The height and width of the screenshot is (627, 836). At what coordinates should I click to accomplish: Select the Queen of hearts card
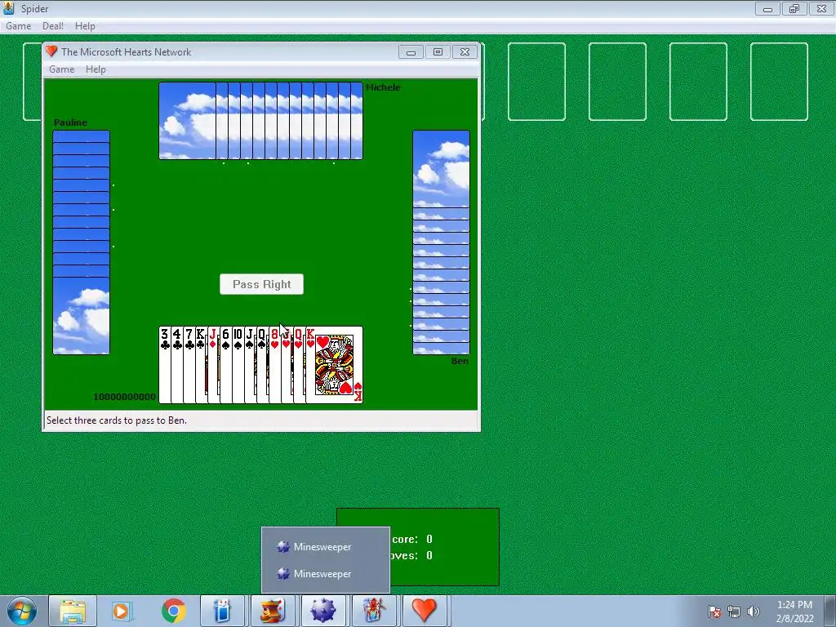300,365
